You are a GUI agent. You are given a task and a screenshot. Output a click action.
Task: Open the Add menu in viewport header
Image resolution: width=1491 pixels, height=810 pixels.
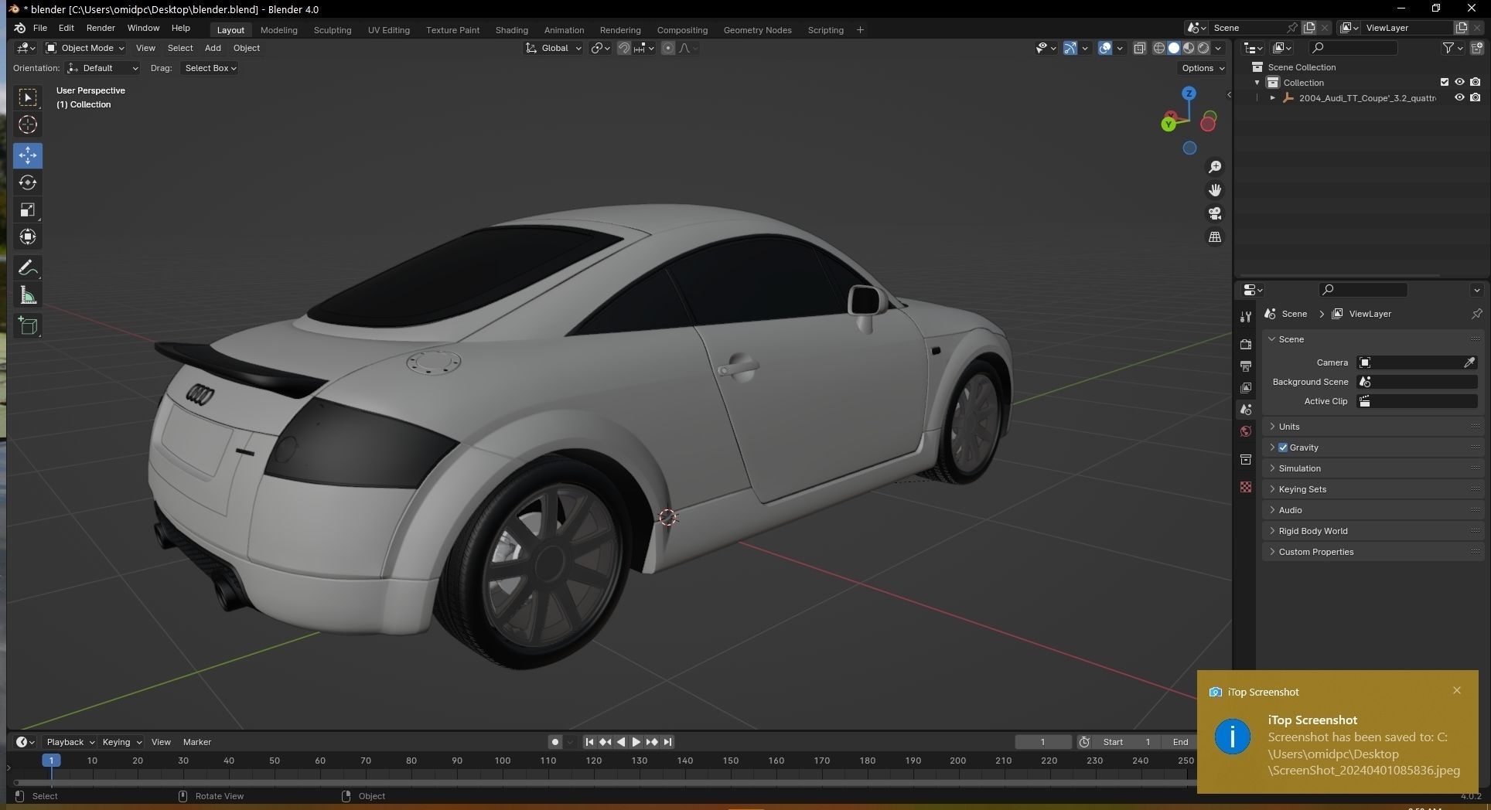pyautogui.click(x=213, y=48)
